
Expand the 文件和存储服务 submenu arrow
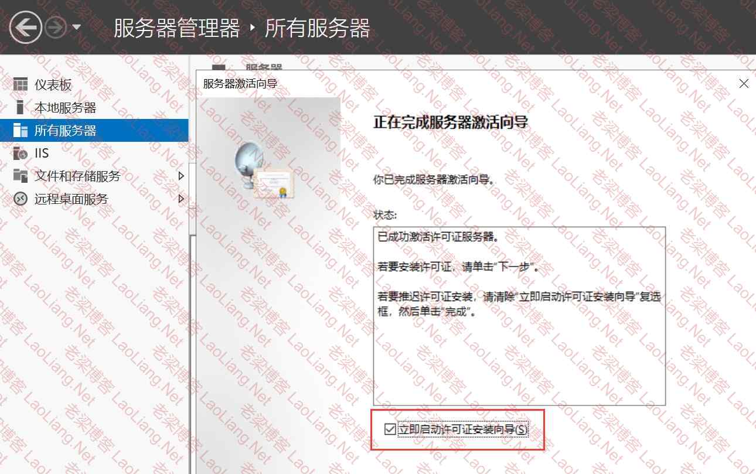(181, 176)
